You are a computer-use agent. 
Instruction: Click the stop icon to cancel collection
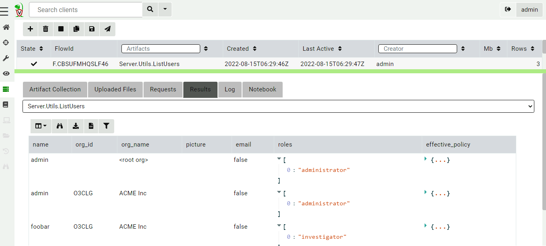point(61,29)
